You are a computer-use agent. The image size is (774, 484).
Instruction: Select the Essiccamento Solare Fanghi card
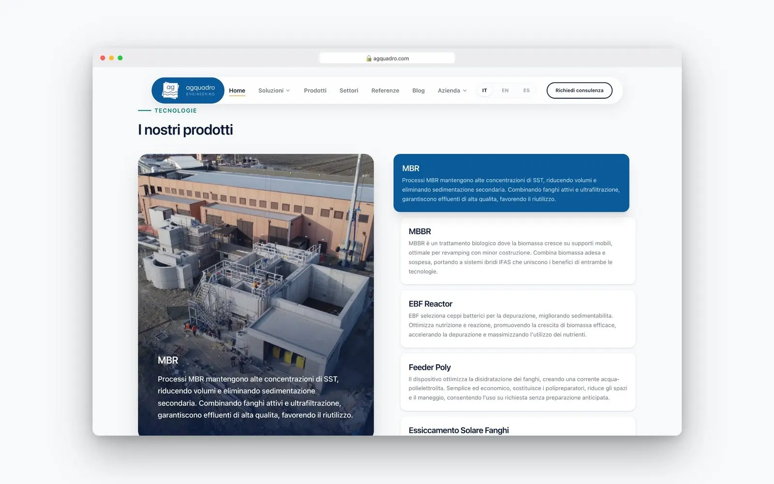pyautogui.click(x=518, y=426)
